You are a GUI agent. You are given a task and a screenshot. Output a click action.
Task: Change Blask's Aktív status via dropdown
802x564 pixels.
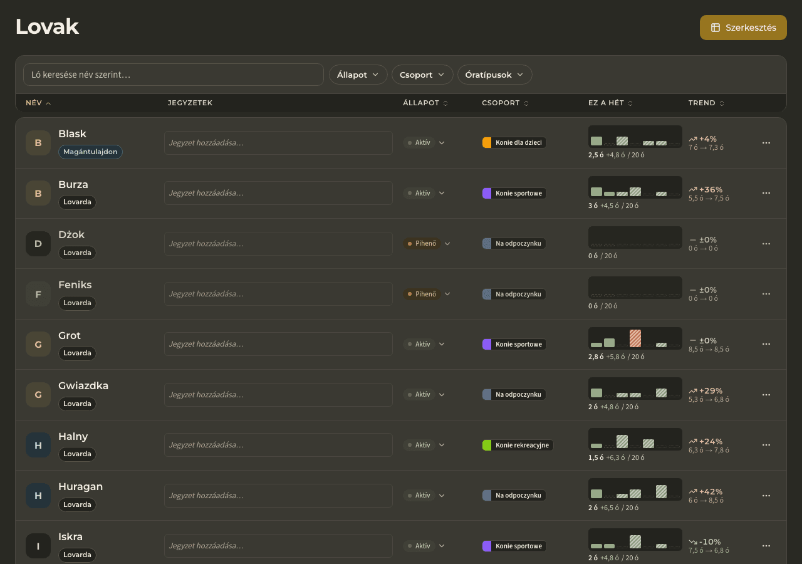(424, 143)
